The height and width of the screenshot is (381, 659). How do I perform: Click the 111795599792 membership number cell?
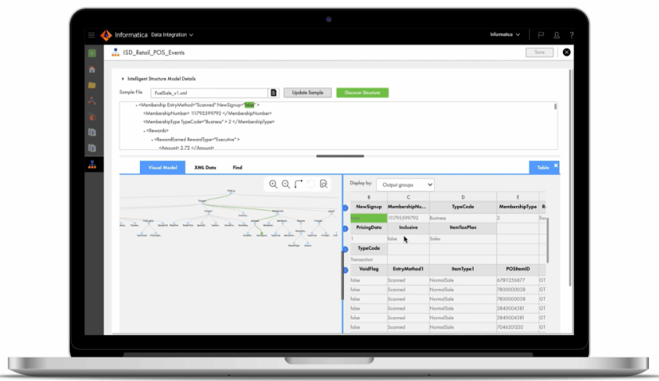(x=408, y=218)
